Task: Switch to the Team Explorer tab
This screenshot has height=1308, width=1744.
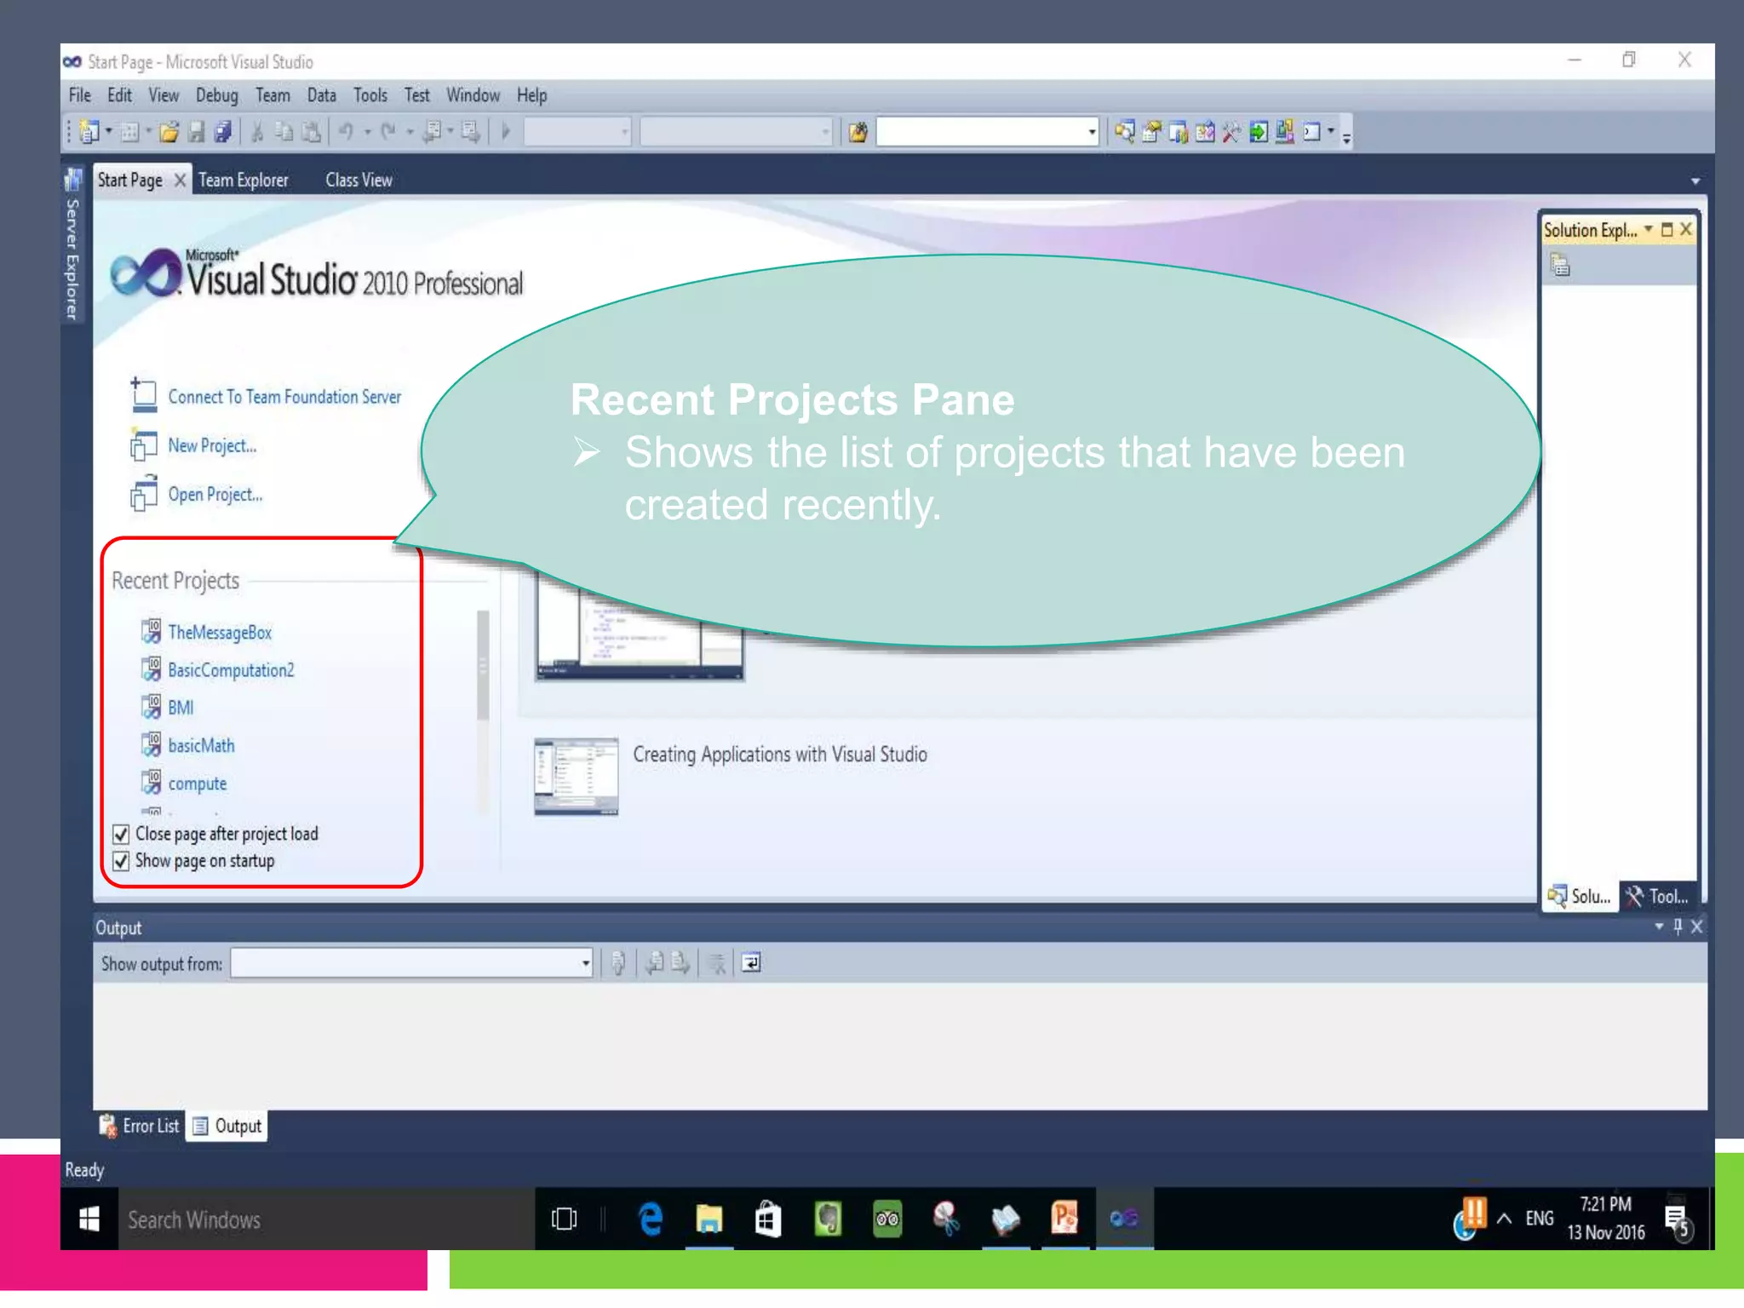Action: click(244, 180)
